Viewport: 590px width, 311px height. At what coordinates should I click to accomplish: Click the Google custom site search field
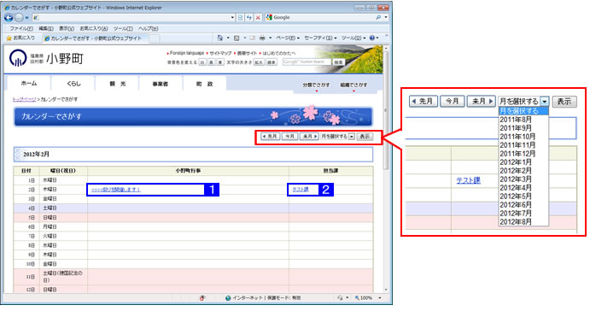click(307, 62)
